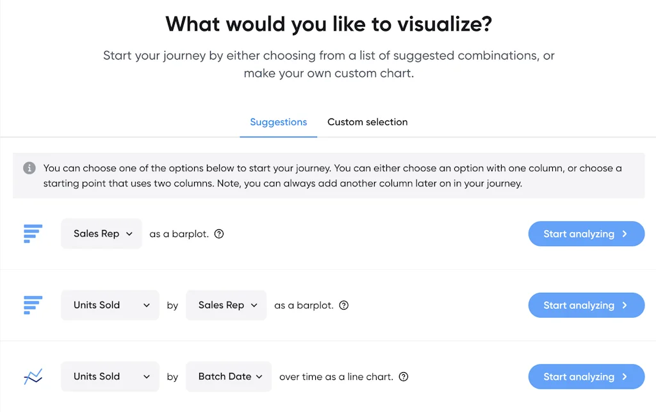The image size is (656, 412).
Task: Click the info icon in the gray notice banner
Action: point(29,168)
